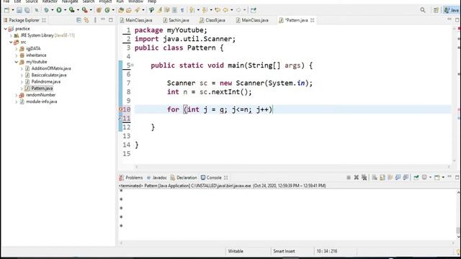This screenshot has width=461, height=259.
Task: Select the Console tab
Action: tap(211, 178)
